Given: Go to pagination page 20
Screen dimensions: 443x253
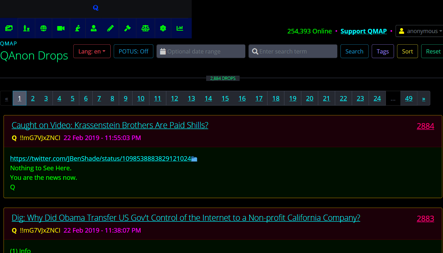Looking at the screenshot, I should (x=310, y=98).
